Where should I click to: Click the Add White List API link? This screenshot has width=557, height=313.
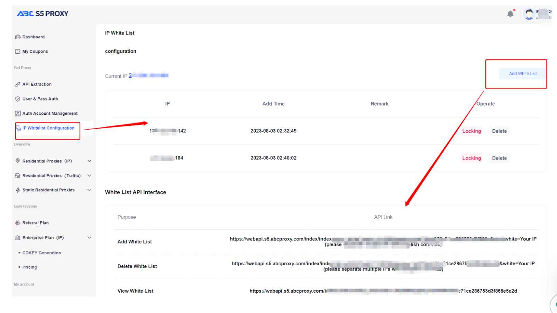click(383, 242)
